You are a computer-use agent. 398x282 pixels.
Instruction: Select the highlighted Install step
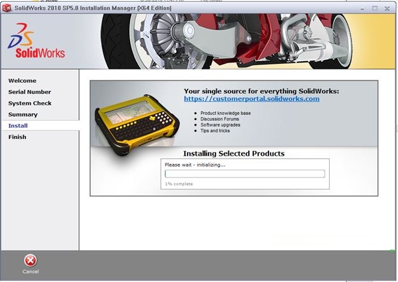pyautogui.click(x=18, y=126)
